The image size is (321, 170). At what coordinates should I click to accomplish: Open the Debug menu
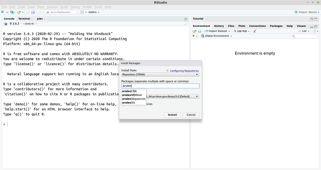(x=75, y=7)
